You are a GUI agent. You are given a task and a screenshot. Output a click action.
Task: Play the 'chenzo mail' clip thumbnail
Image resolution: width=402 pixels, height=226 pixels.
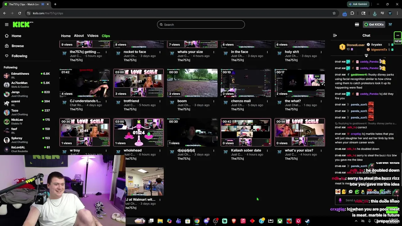click(246, 83)
